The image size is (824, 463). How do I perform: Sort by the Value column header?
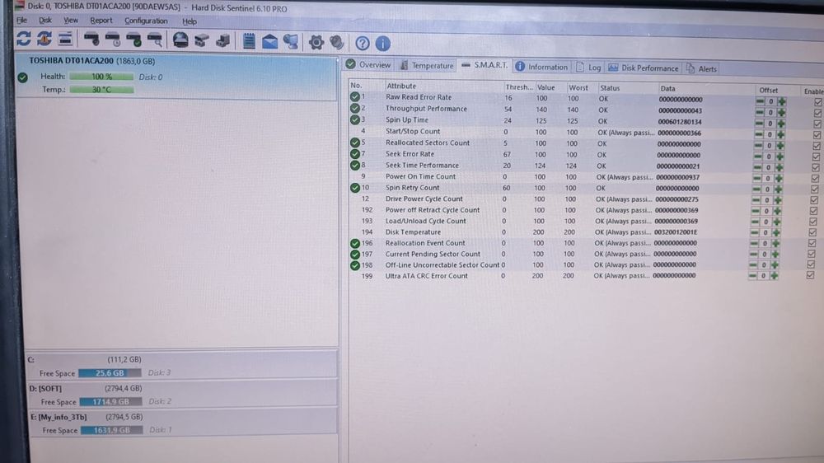[x=546, y=87]
